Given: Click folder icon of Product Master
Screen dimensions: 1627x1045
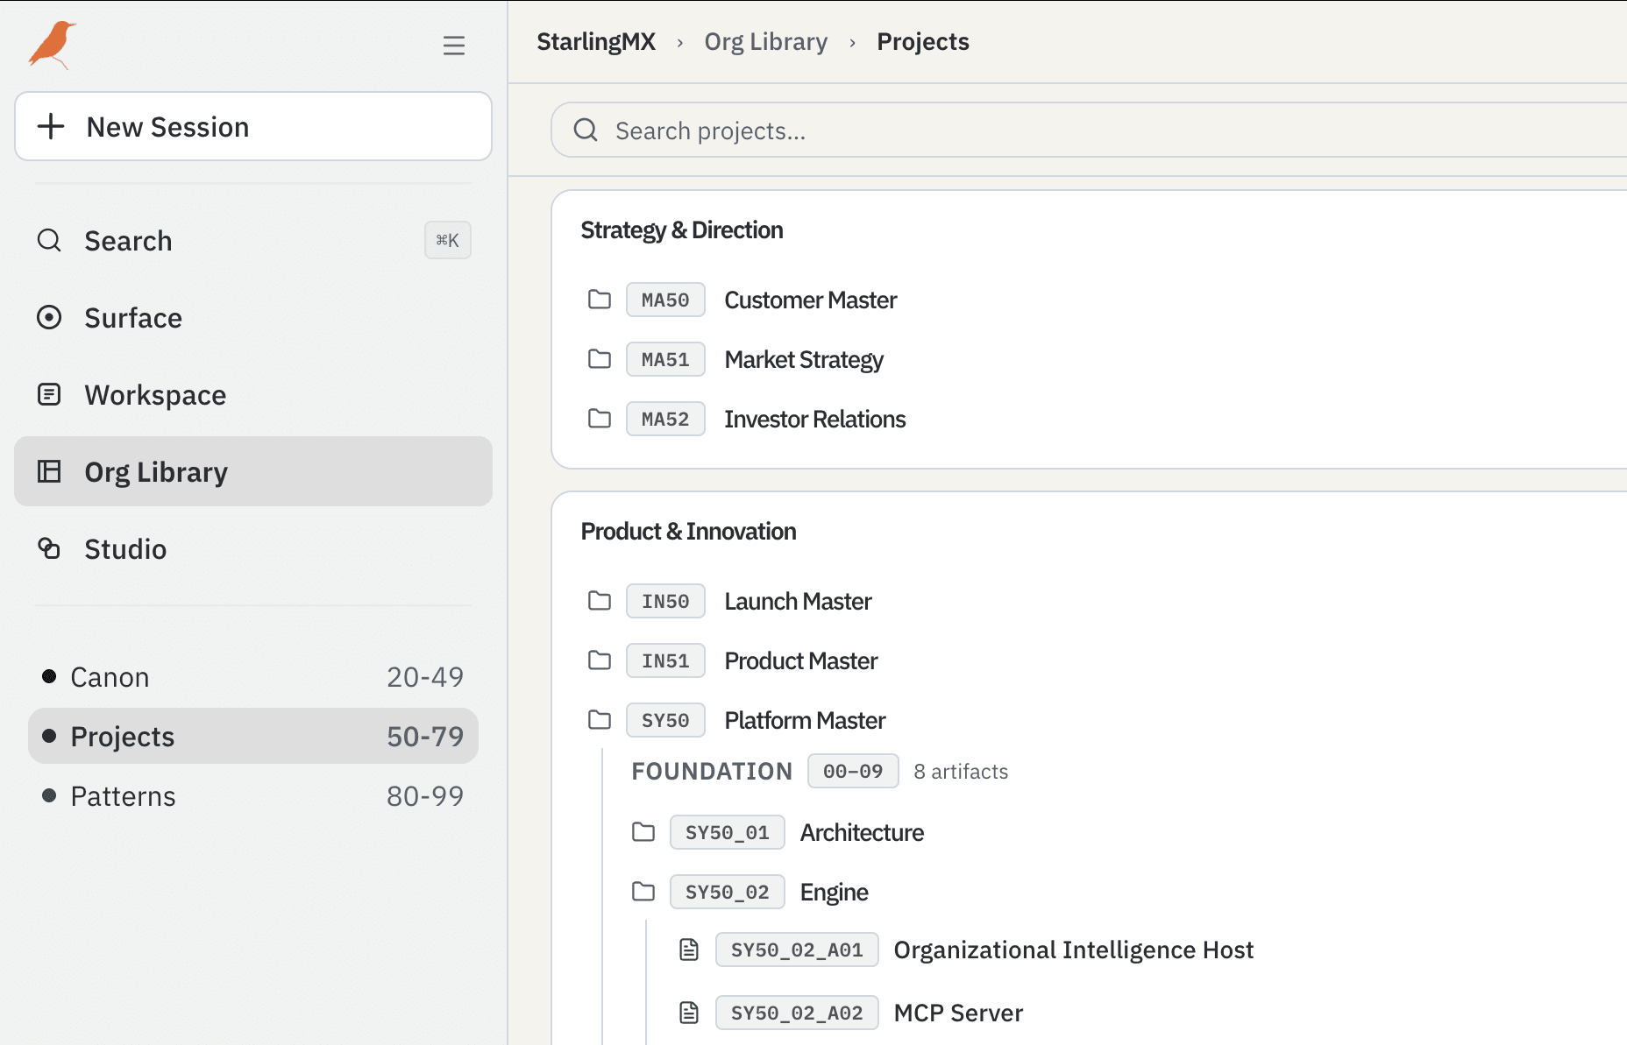Looking at the screenshot, I should click(x=600, y=660).
